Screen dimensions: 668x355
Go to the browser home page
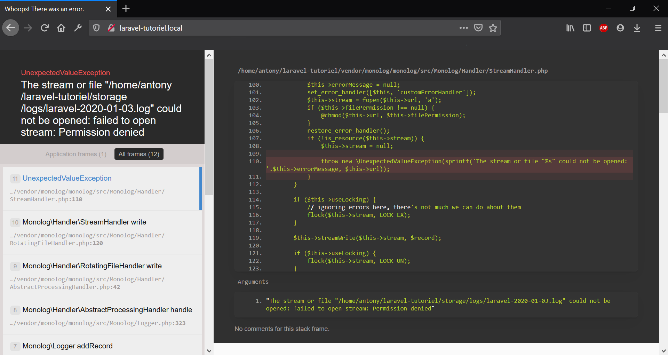(x=61, y=28)
